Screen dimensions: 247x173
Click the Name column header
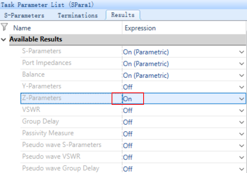[22, 28]
